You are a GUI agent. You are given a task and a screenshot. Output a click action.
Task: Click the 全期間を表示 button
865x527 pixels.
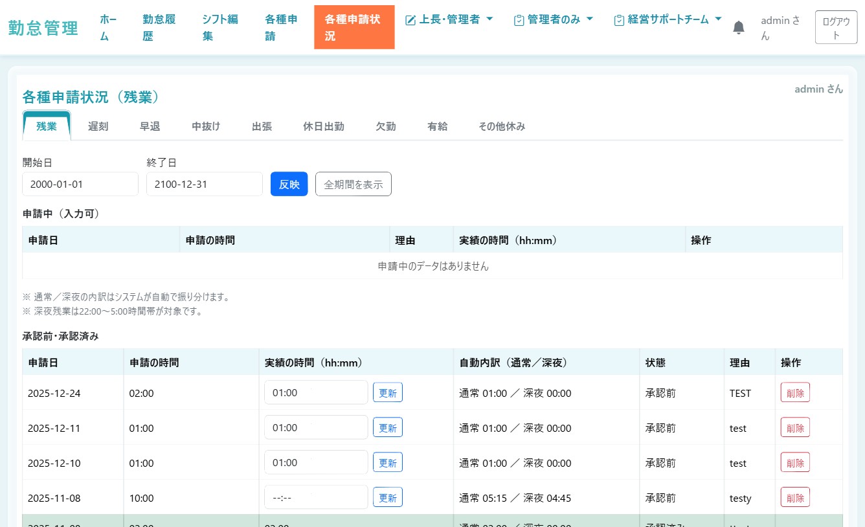click(354, 184)
